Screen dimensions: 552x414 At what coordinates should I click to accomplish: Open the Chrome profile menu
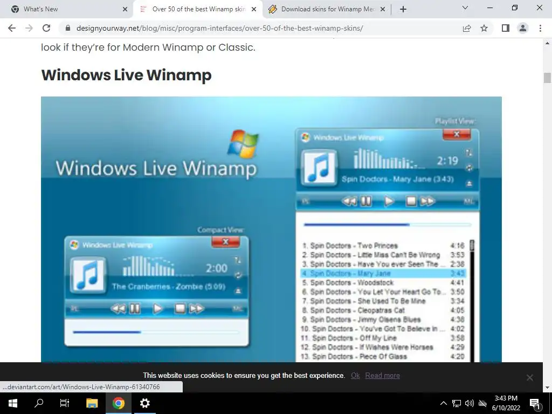point(523,28)
